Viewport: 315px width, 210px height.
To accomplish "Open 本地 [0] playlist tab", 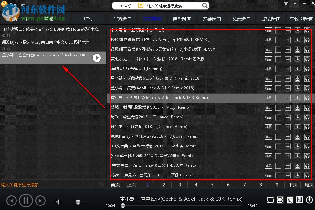I will point(53,19).
